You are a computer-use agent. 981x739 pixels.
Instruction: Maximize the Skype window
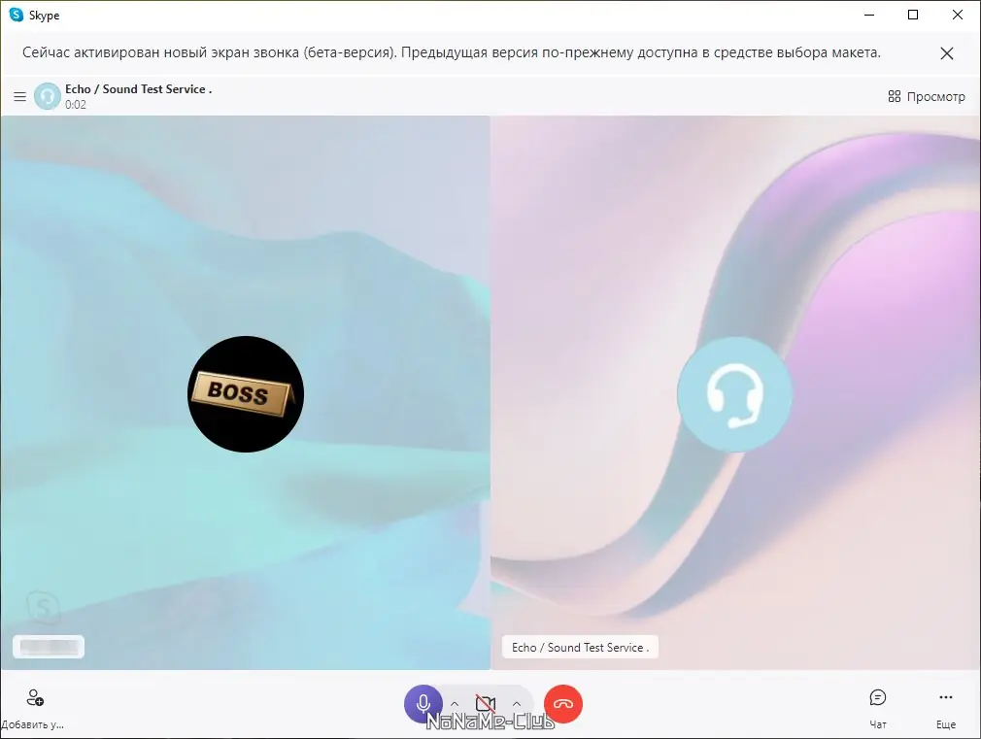click(913, 15)
